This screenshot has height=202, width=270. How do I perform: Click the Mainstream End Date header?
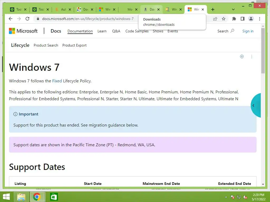coord(161,184)
